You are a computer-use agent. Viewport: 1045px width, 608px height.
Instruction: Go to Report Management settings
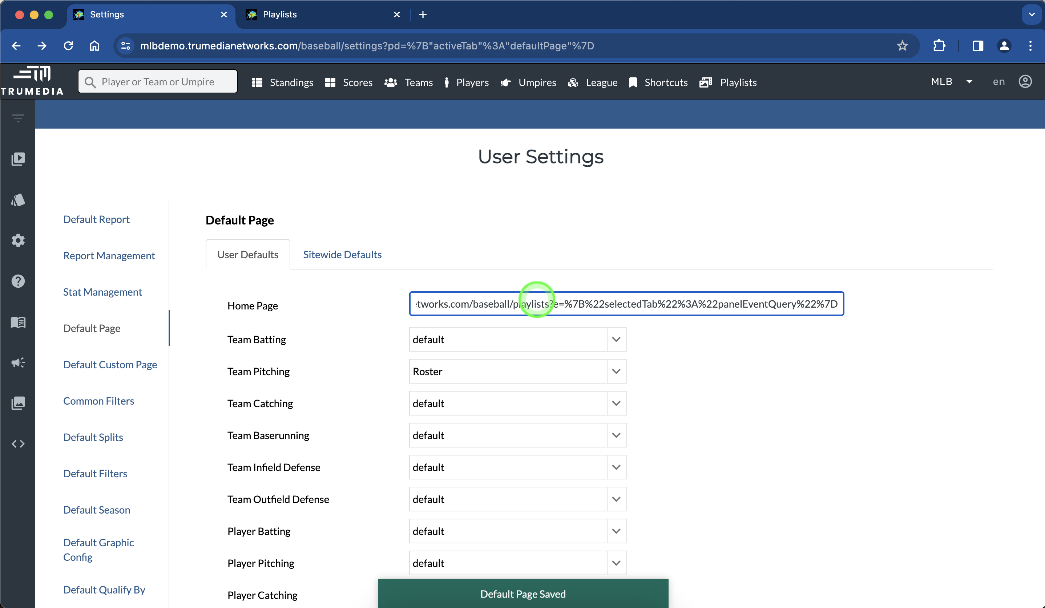click(x=109, y=255)
